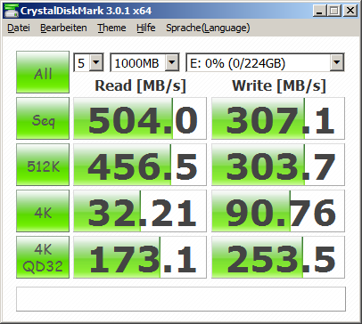Click the 4K write result 90.76
Viewport: 362px width, 324px height.
(278, 211)
